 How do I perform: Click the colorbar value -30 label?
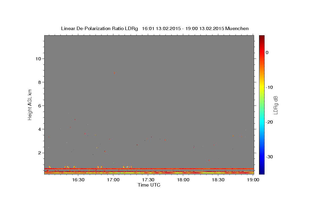point(269,157)
